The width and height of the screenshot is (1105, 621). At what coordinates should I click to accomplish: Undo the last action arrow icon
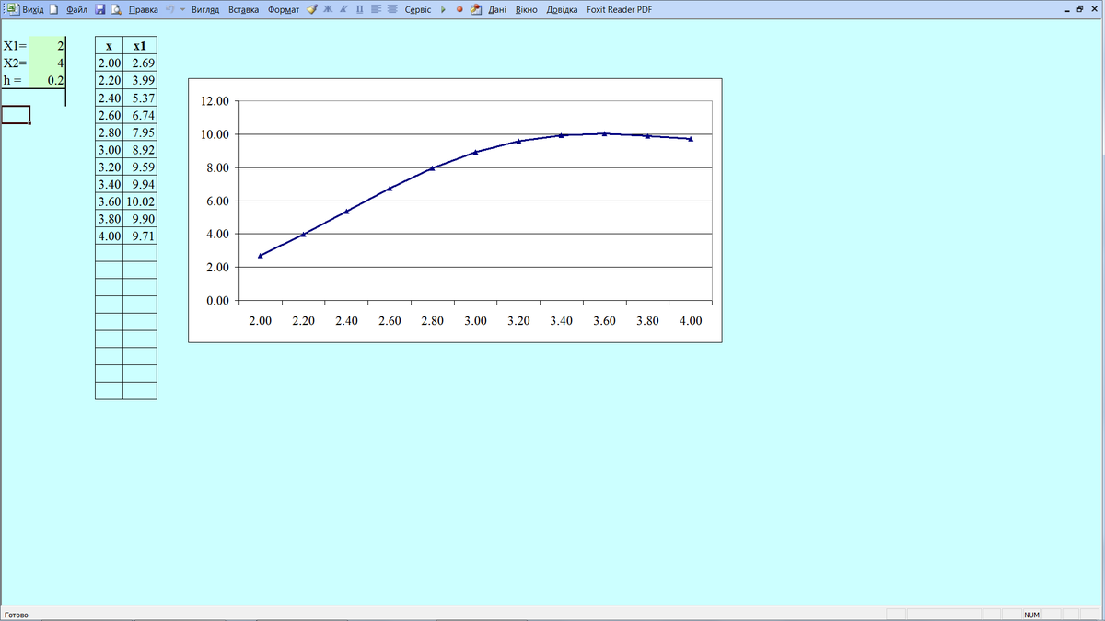(169, 9)
